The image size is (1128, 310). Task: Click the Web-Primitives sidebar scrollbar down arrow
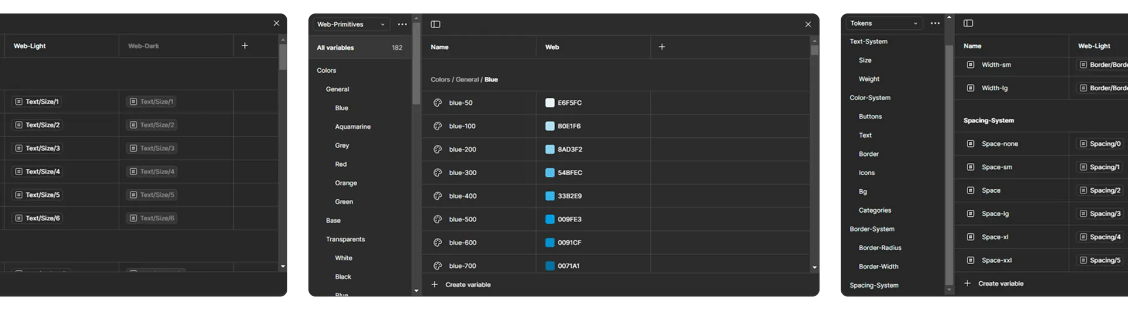417,291
